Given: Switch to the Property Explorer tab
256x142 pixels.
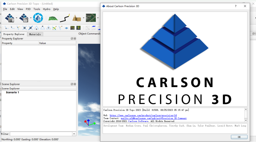Looking at the screenshot, I should [x=14, y=34].
